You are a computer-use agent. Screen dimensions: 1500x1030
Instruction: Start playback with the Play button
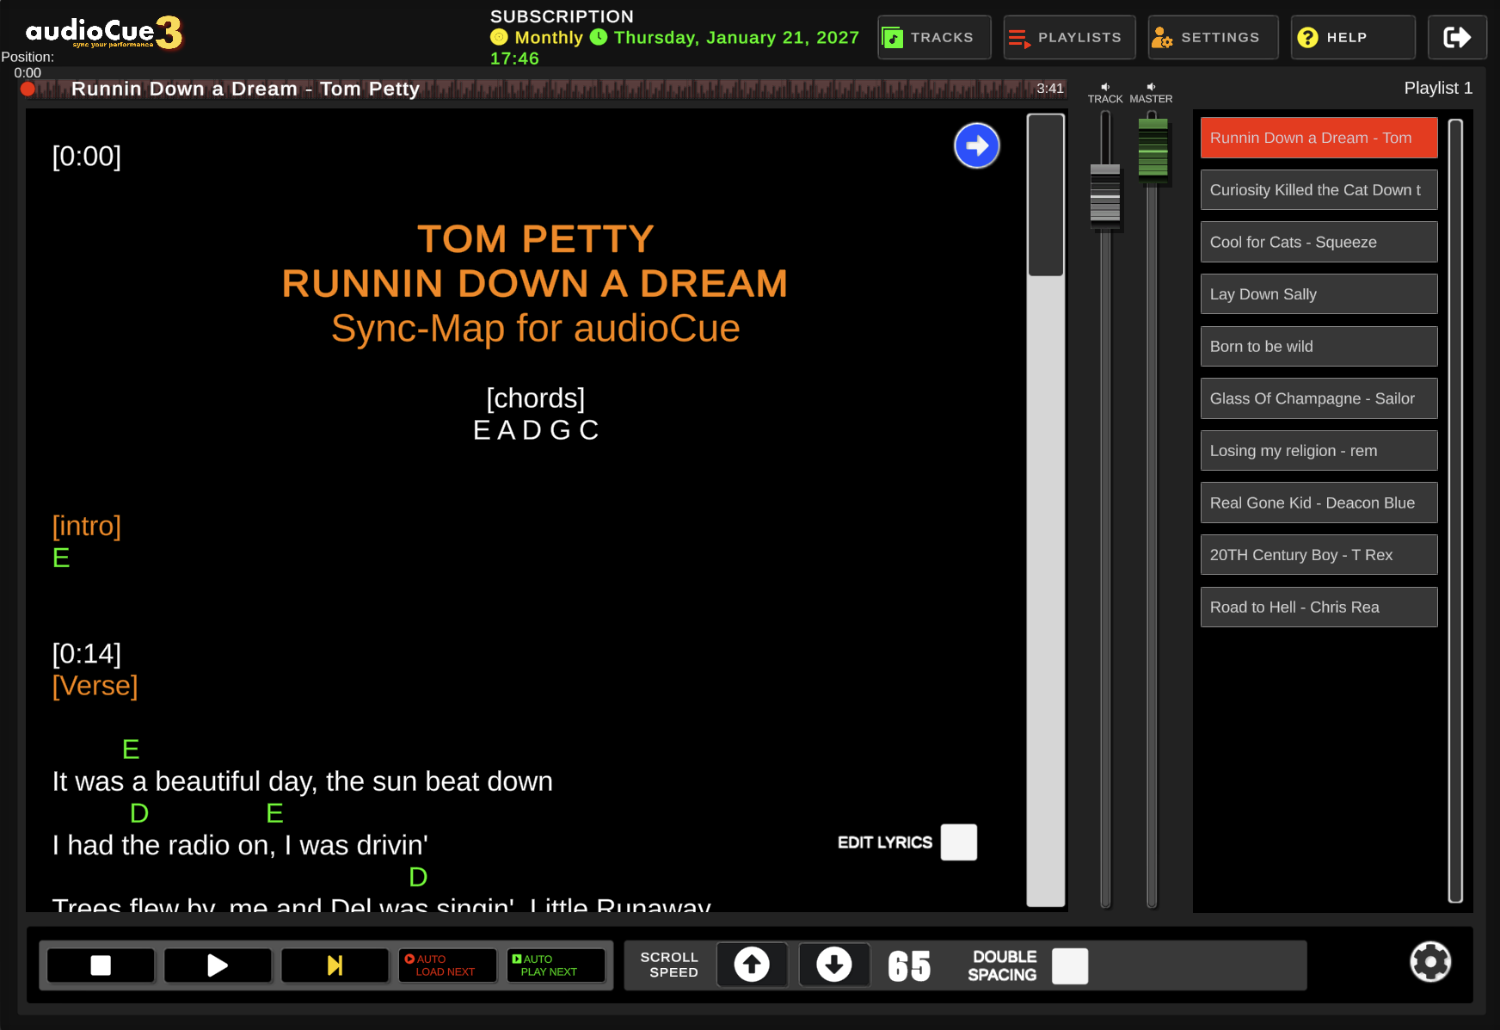point(218,965)
